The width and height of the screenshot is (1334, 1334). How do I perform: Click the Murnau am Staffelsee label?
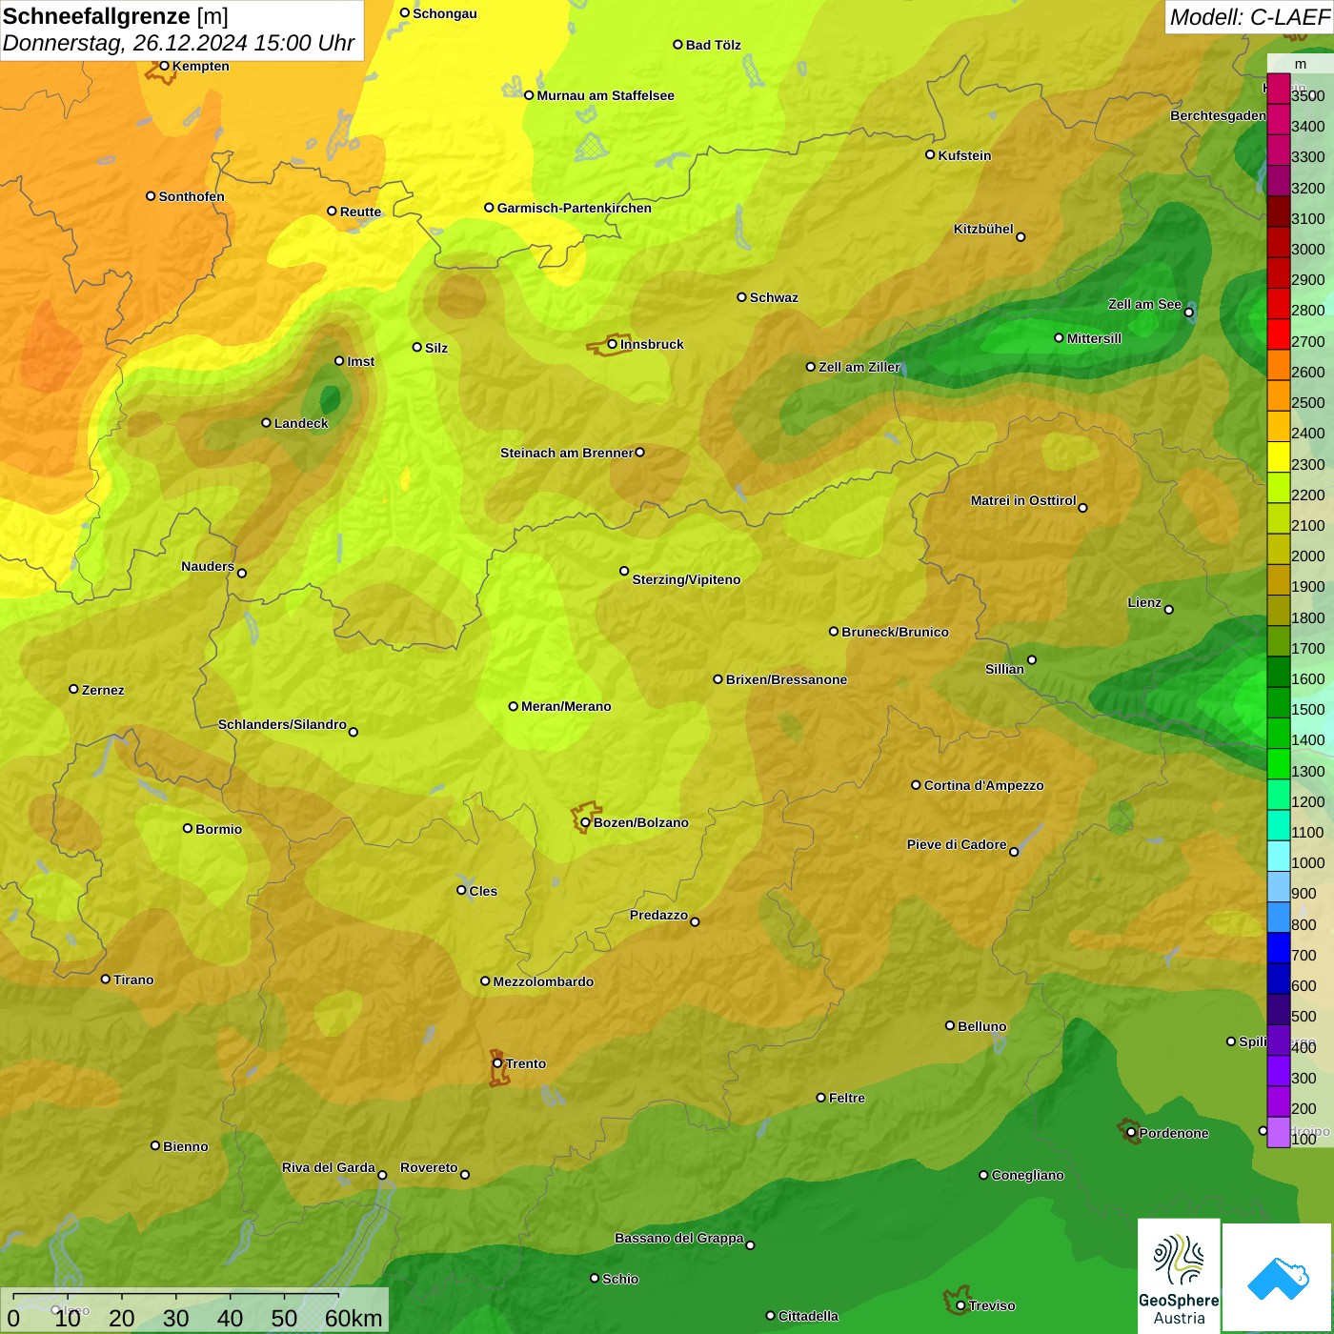tap(605, 95)
